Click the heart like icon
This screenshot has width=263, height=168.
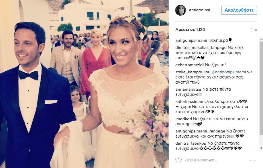coord(179,160)
